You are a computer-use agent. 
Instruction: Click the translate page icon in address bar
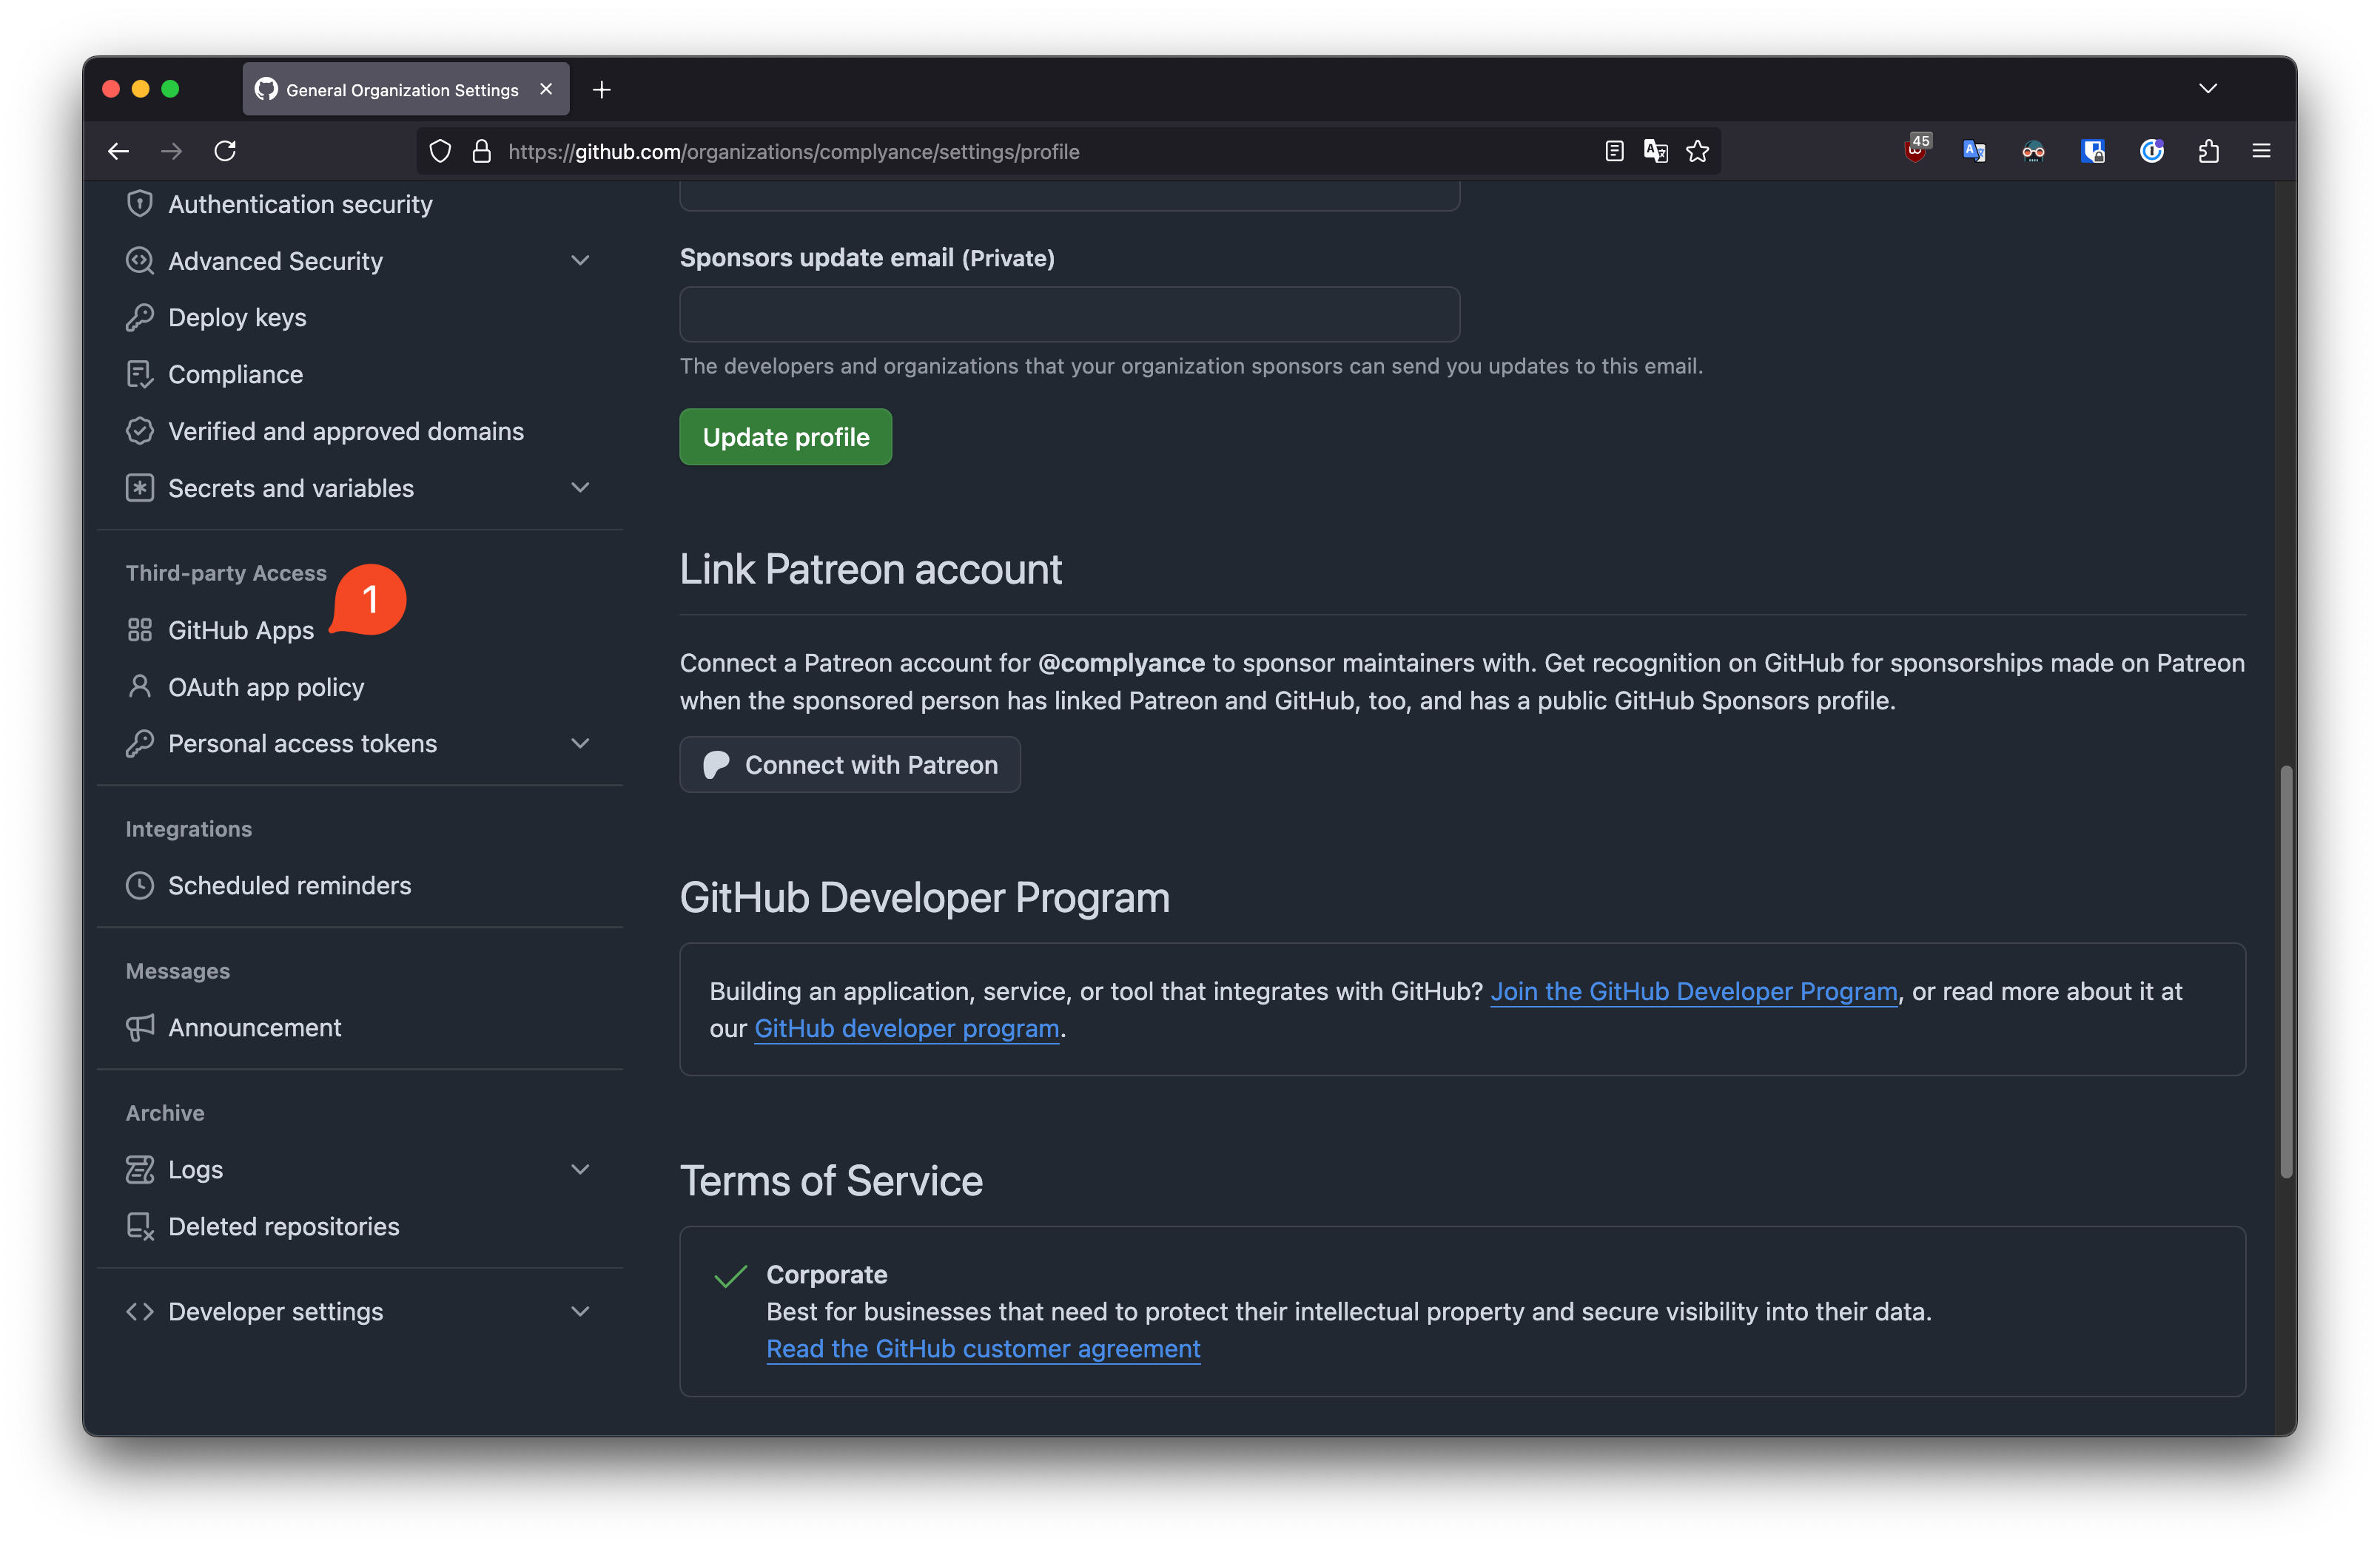click(1656, 151)
